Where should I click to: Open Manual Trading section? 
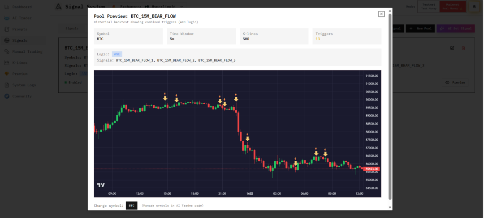pos(27,51)
